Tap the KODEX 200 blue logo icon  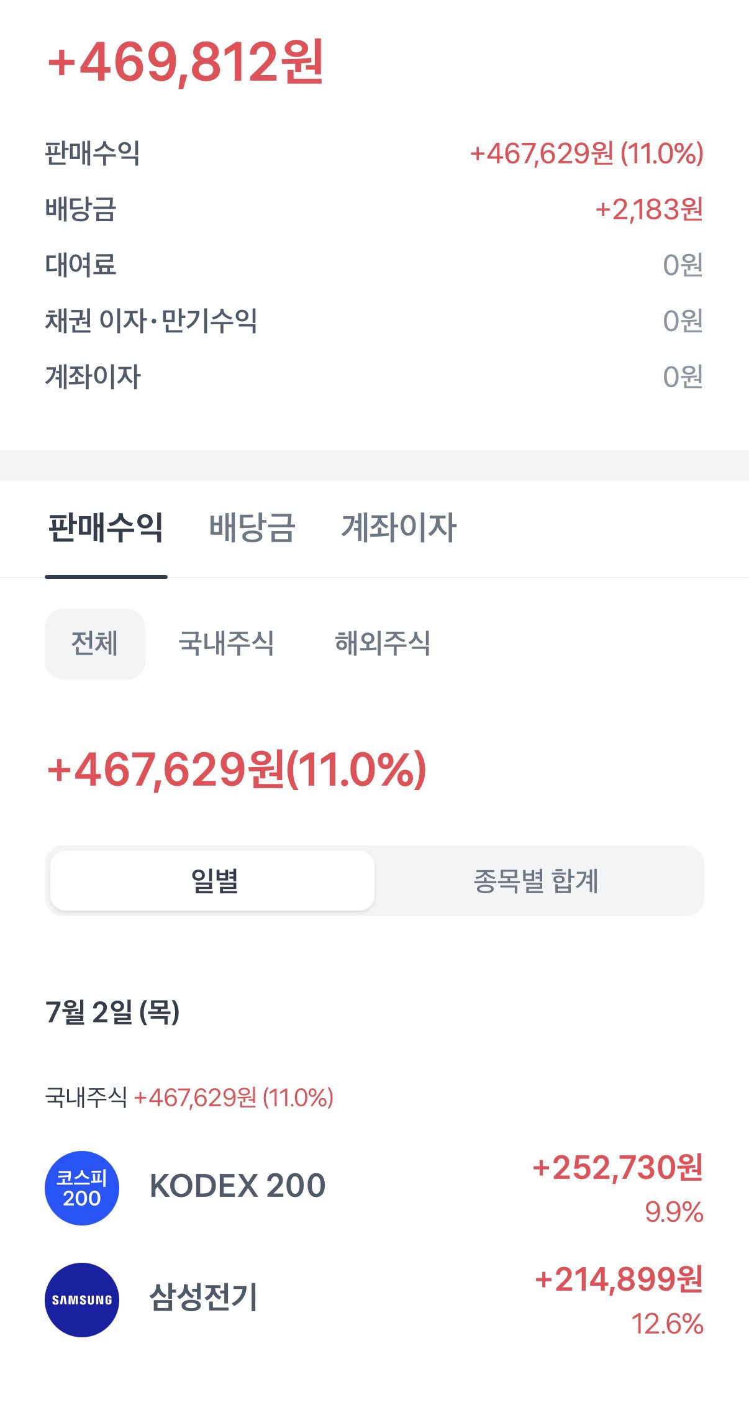(x=82, y=1188)
